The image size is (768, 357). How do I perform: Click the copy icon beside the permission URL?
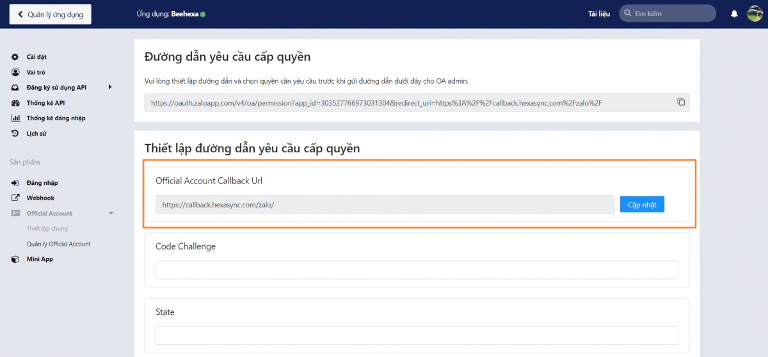tap(681, 102)
